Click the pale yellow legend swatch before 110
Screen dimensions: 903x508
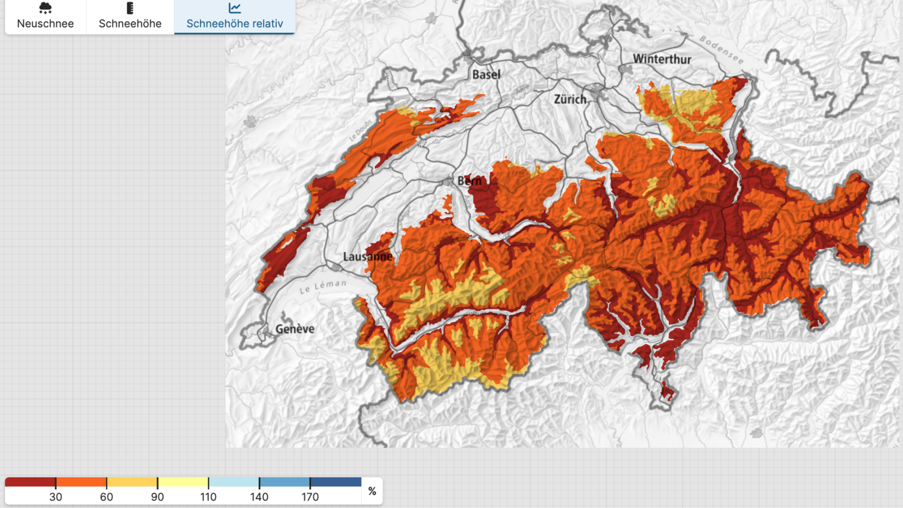[x=183, y=482]
